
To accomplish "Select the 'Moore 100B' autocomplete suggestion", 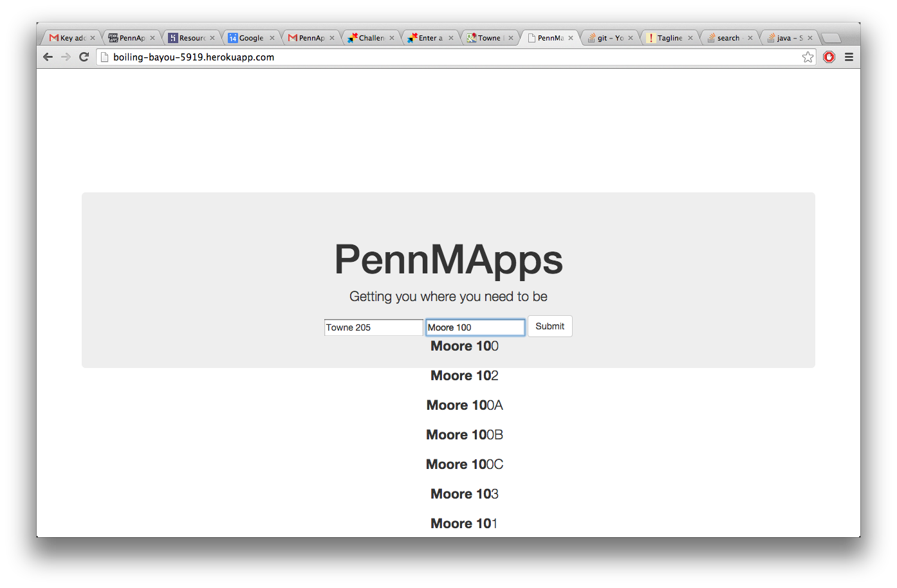I will pos(465,435).
